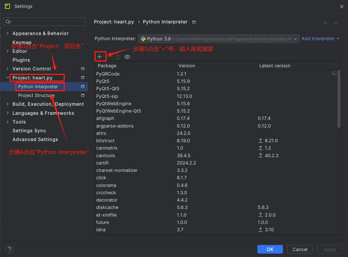Click the search magnifier icon in settings
The image size is (348, 257).
click(x=8, y=22)
